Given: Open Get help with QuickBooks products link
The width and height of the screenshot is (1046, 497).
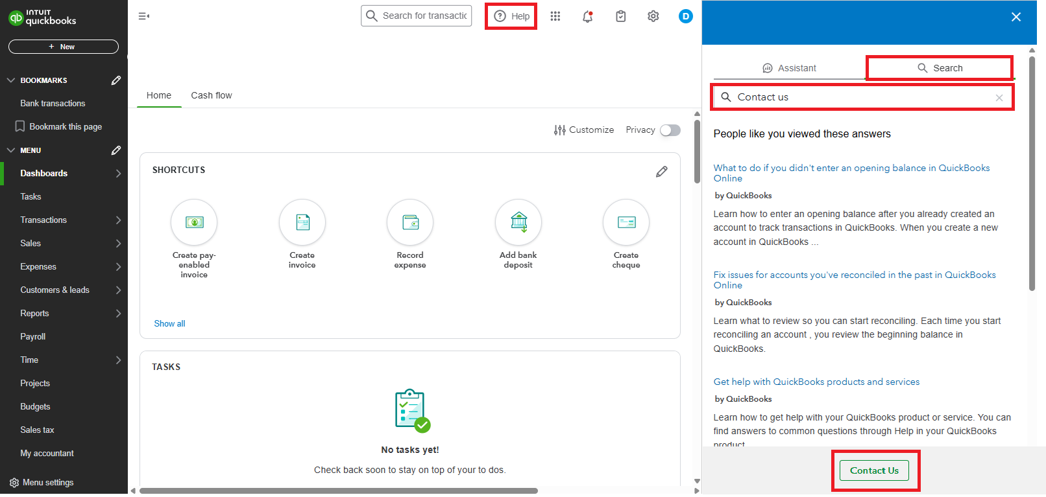Looking at the screenshot, I should click(816, 382).
